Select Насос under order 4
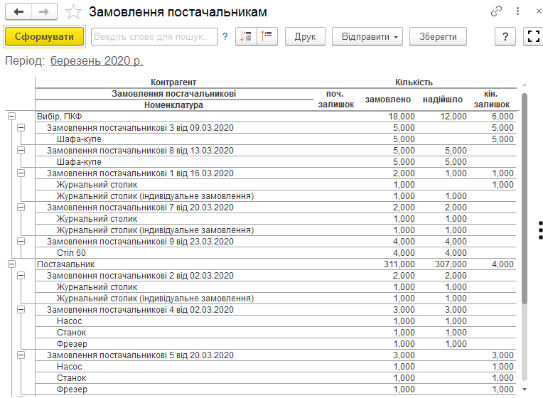543x398 pixels. (x=69, y=321)
